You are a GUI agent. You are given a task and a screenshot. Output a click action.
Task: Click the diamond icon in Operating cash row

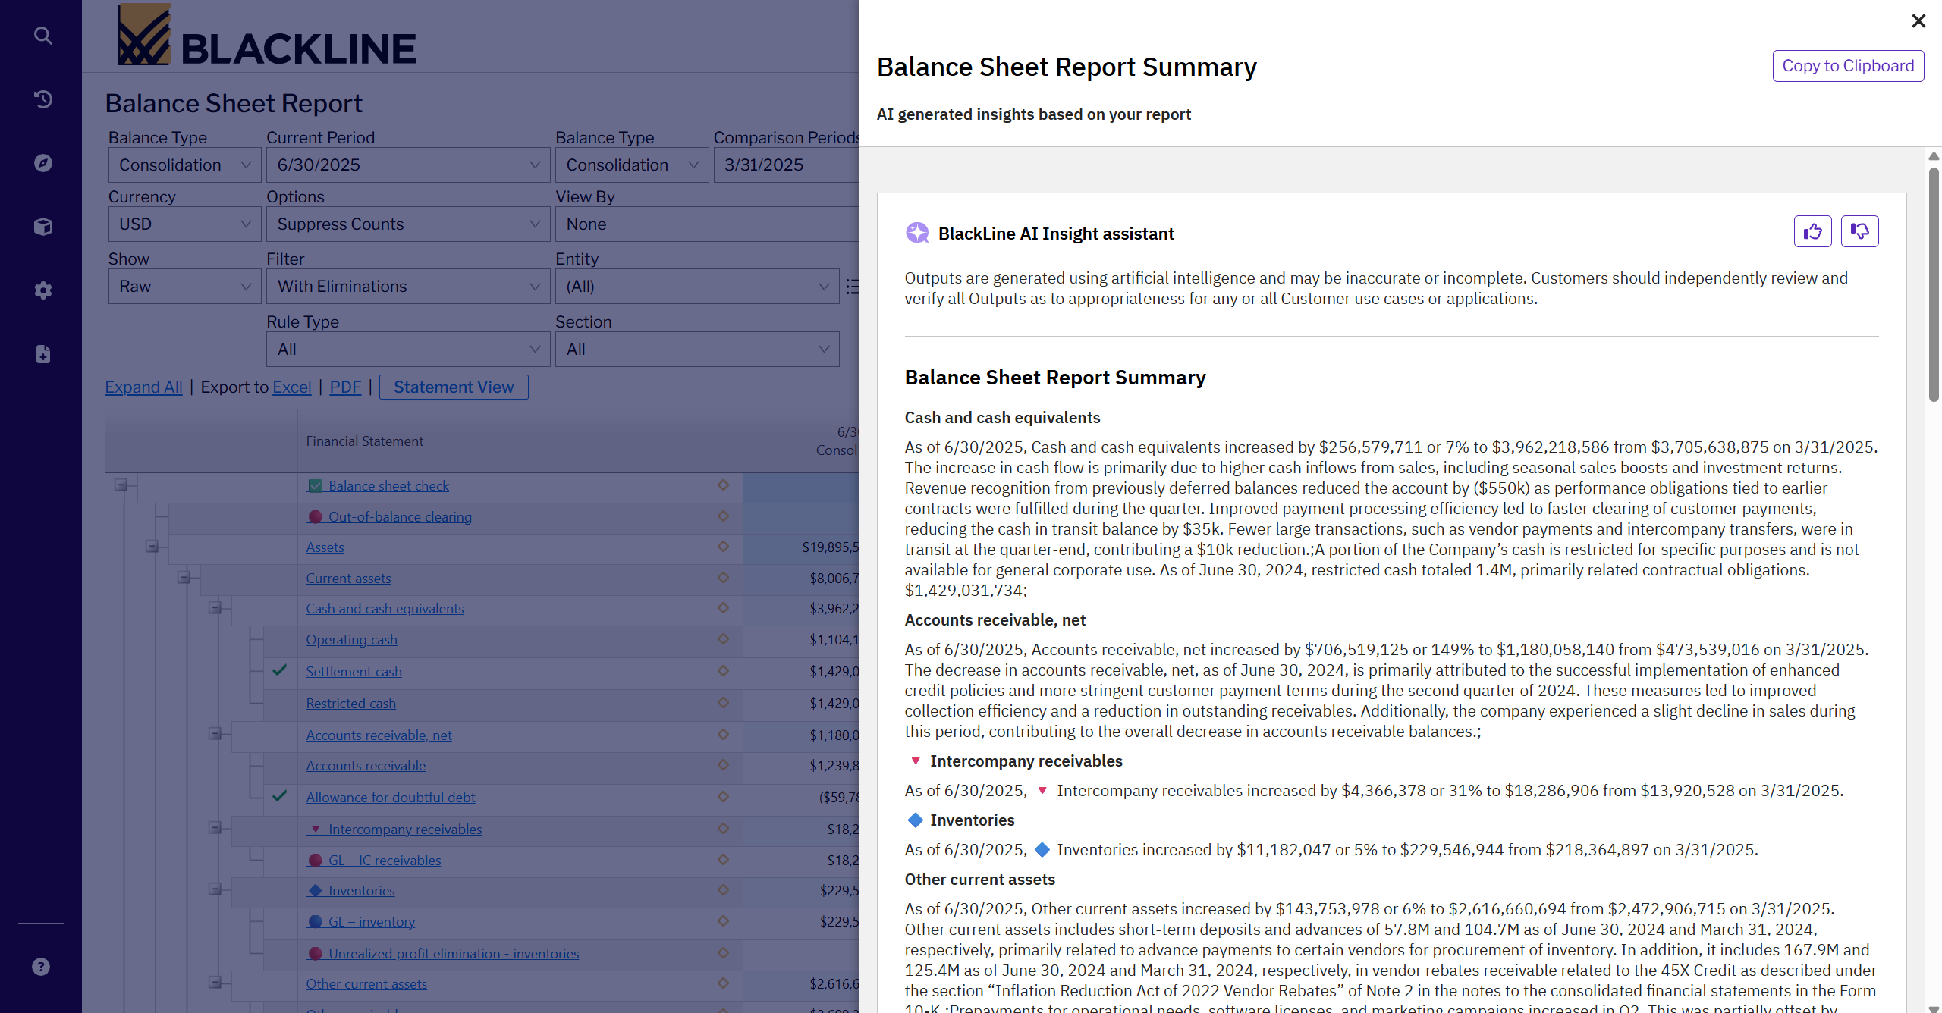723,639
